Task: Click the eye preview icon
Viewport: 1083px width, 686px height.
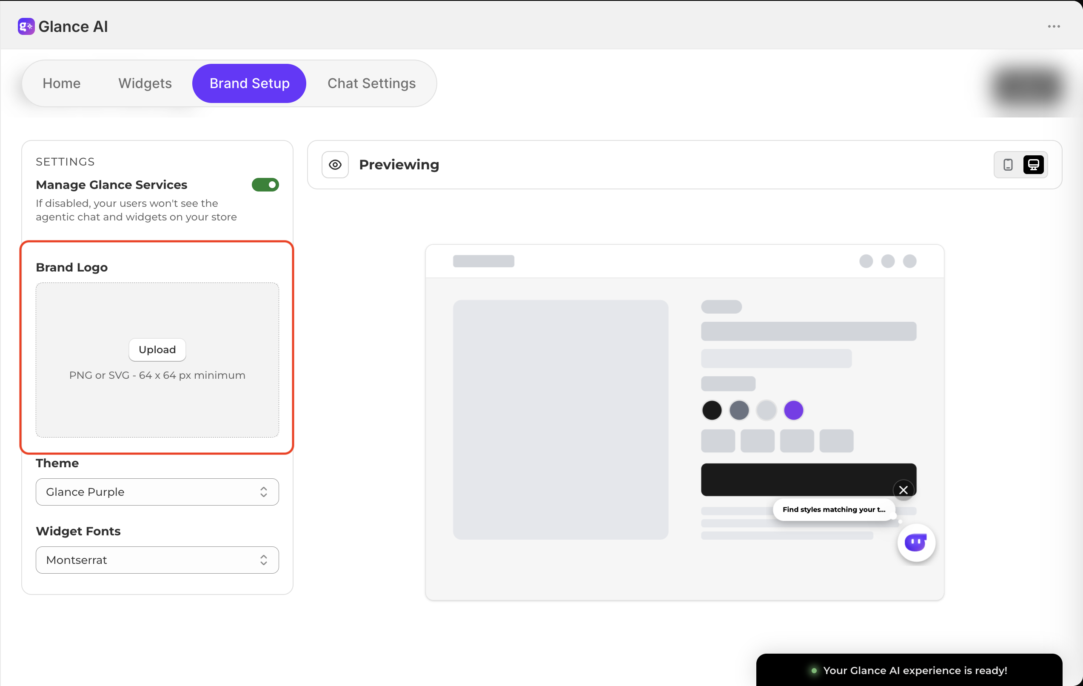Action: [x=335, y=165]
